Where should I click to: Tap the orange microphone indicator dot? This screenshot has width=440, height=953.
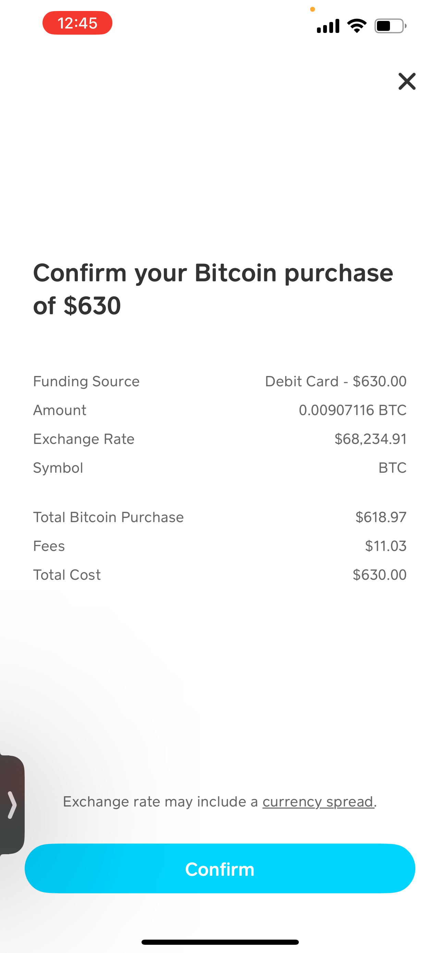313,9
